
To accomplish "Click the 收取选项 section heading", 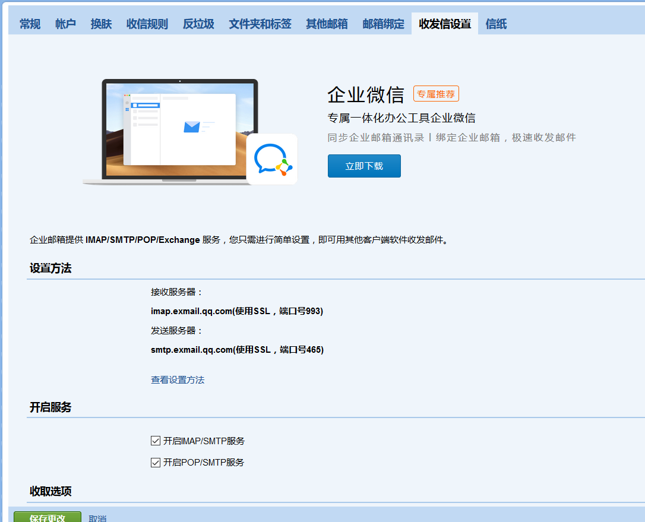I will 50,491.
